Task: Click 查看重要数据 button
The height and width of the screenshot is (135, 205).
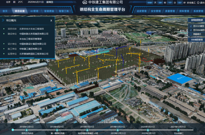Action: click(197, 20)
